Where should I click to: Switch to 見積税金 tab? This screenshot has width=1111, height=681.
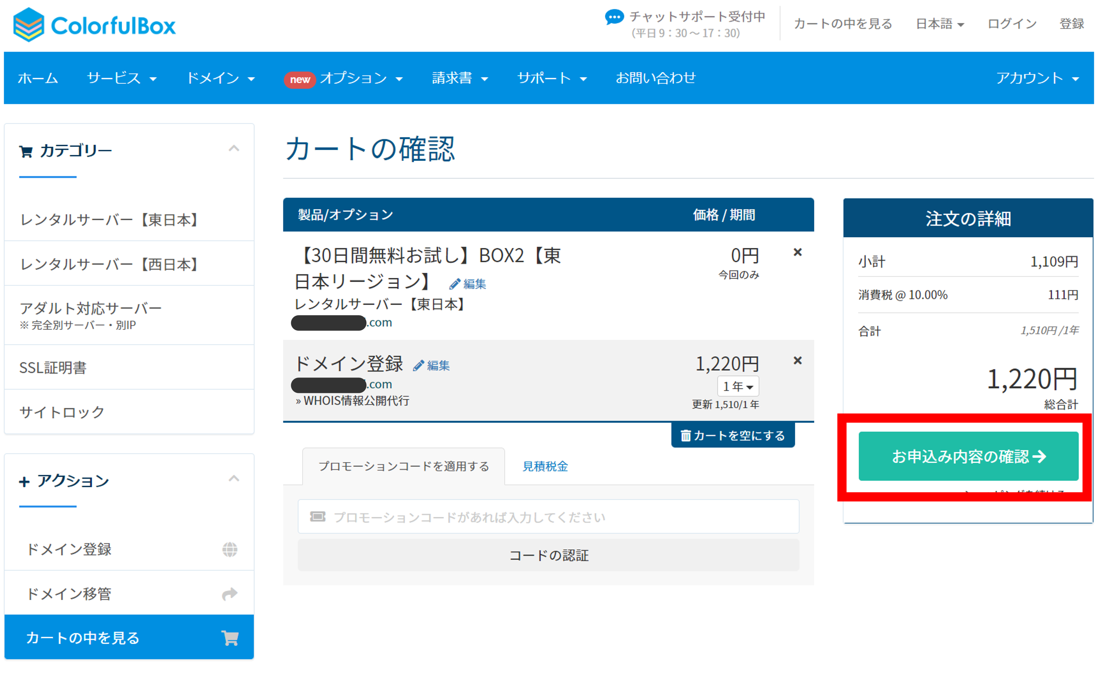click(x=545, y=466)
